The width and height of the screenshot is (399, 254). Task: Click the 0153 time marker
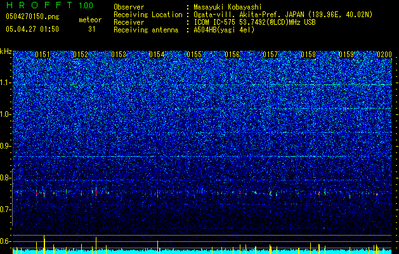119,55
